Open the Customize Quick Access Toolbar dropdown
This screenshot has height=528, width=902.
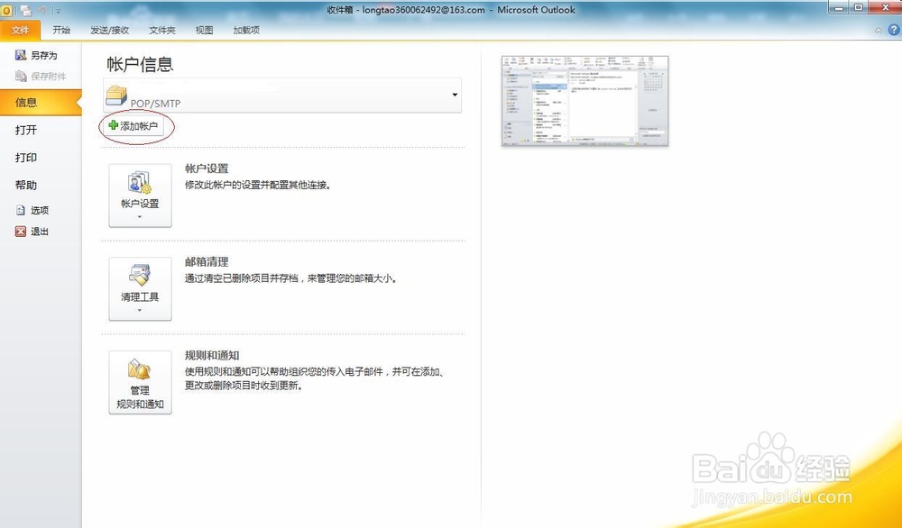58,10
